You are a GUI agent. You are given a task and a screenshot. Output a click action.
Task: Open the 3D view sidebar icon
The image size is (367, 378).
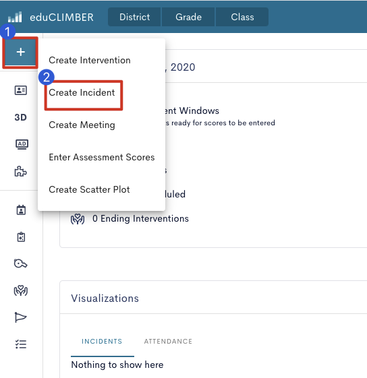20,117
